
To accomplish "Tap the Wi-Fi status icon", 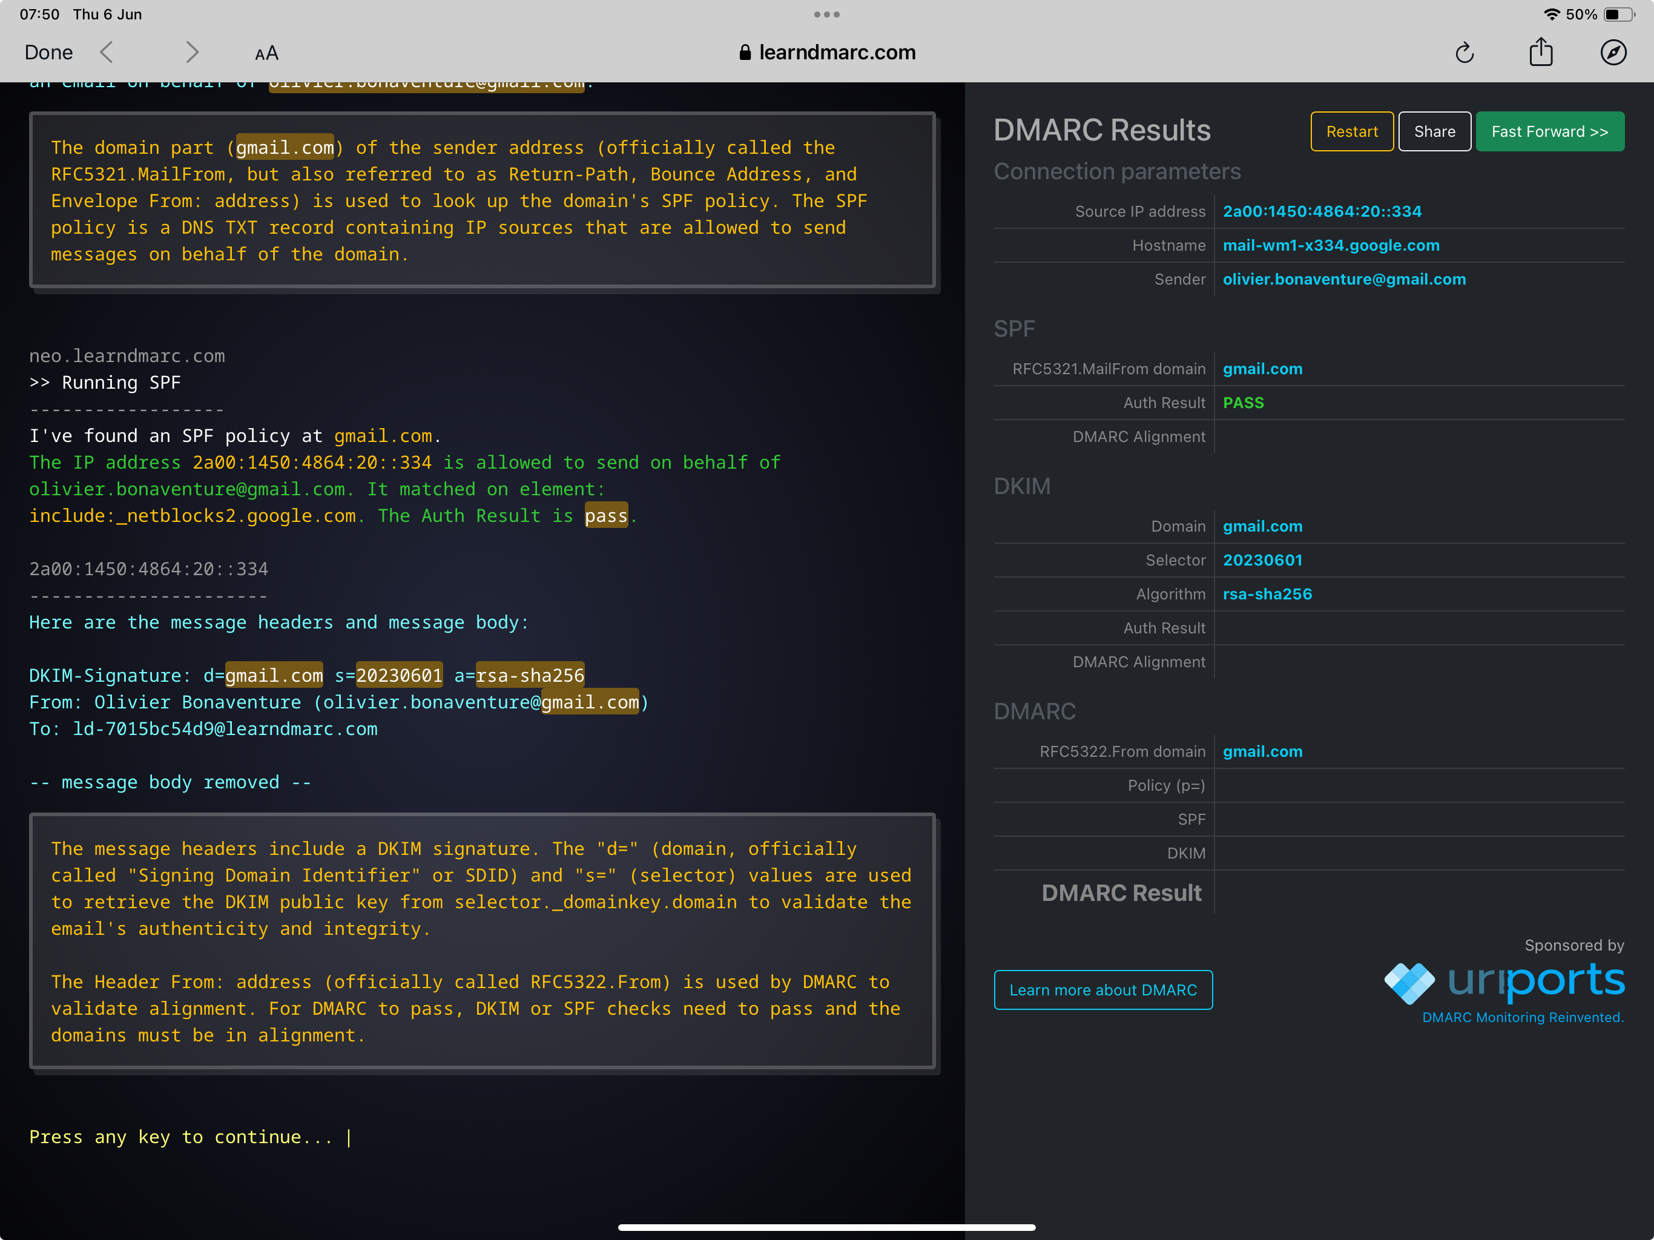I will pyautogui.click(x=1552, y=14).
